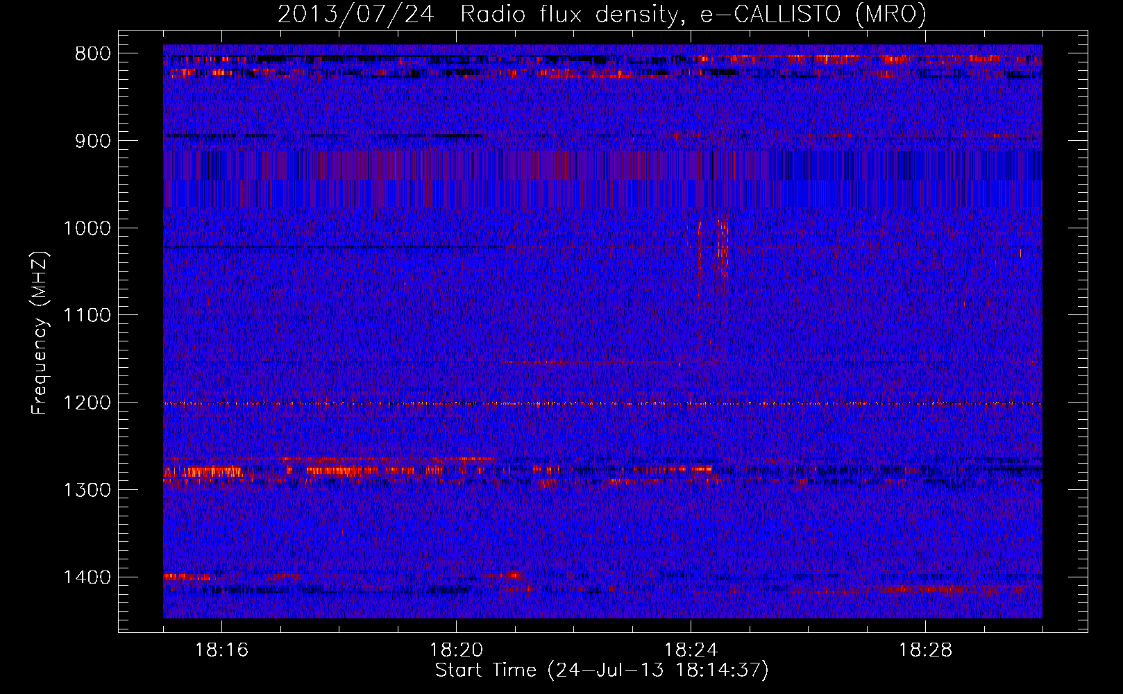Click the 900 frequency tick label
Viewport: 1123px width, 694px height.
[x=92, y=142]
